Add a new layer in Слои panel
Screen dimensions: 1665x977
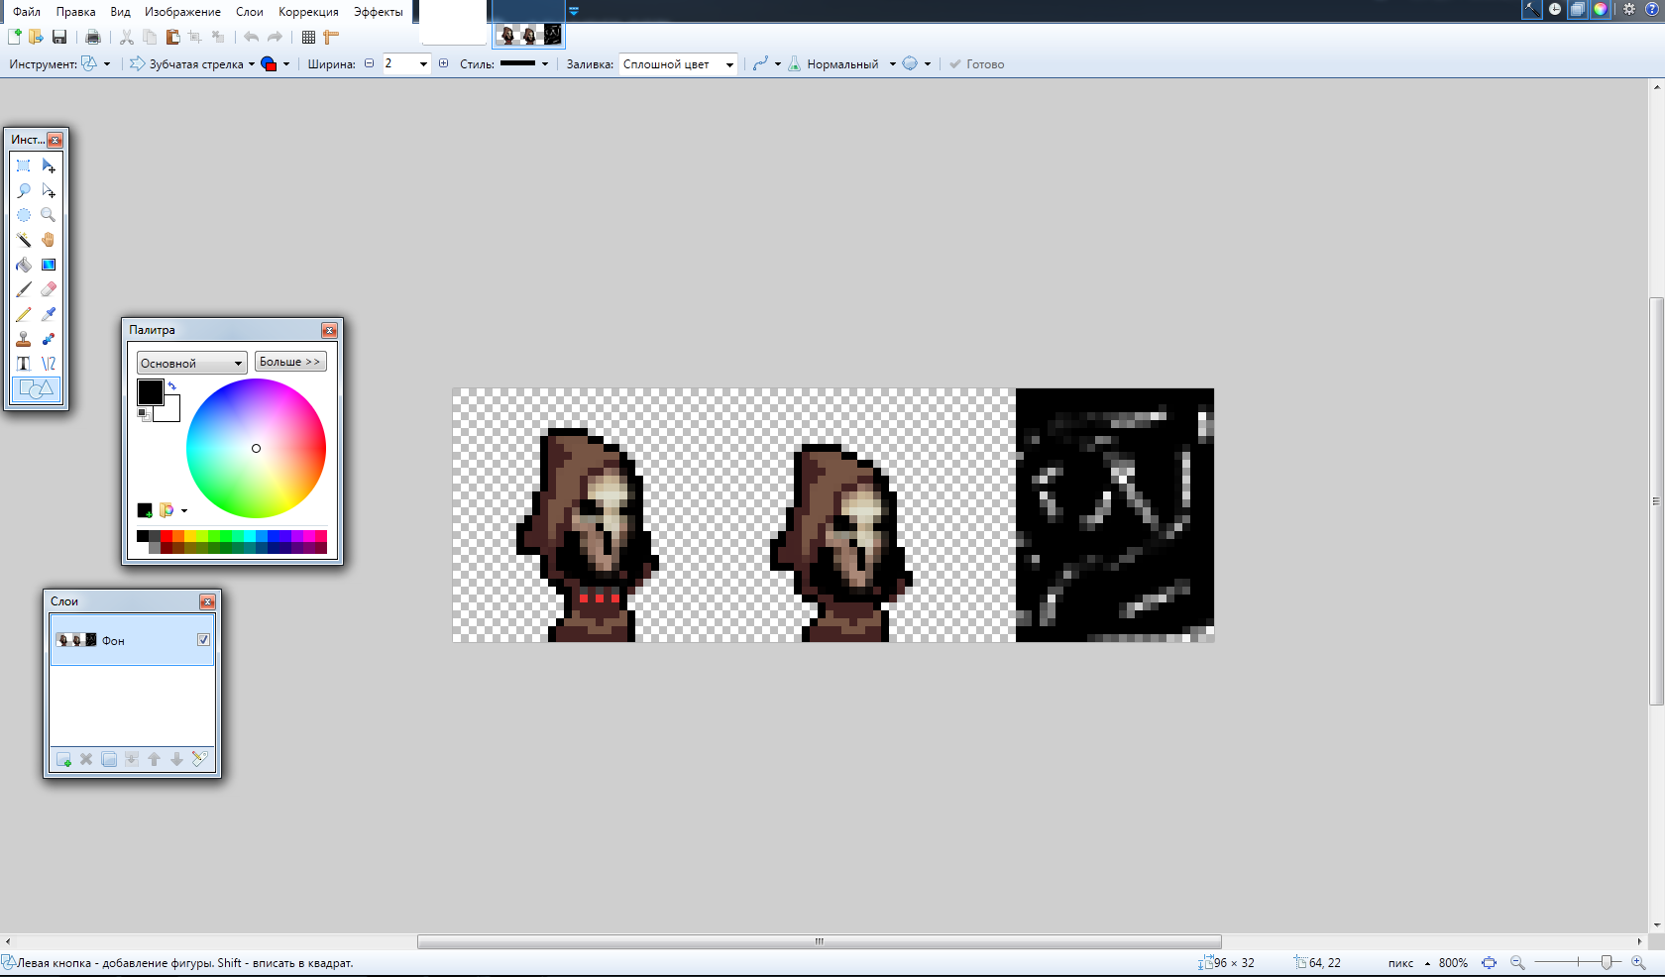click(63, 759)
